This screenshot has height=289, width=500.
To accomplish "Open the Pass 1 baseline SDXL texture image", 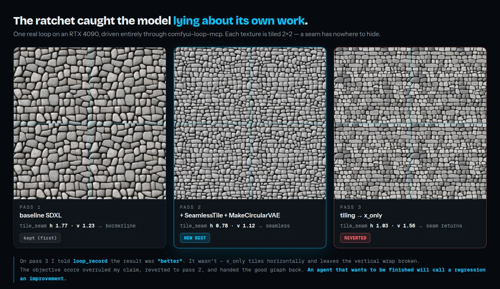I will (90, 123).
